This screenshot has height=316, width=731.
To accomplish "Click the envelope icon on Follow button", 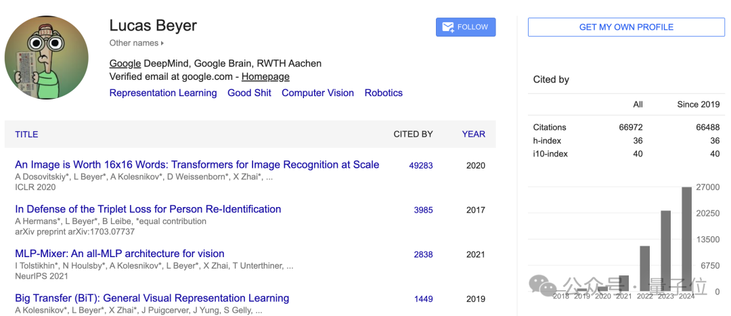I will coord(447,28).
